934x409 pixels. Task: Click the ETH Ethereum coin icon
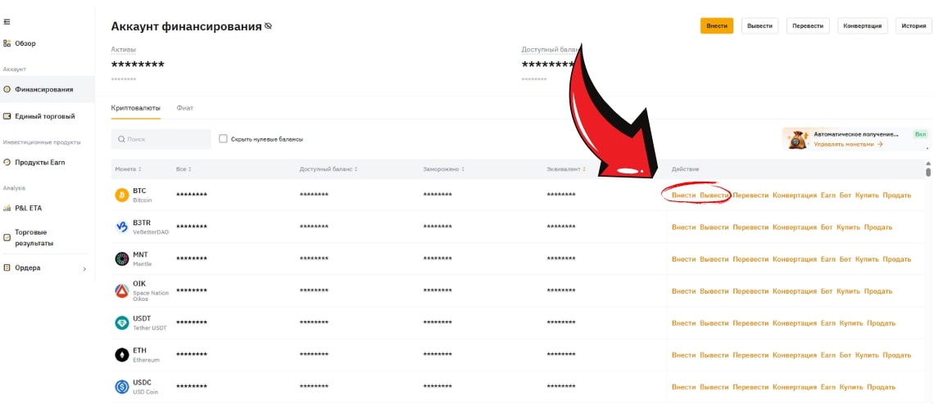(x=122, y=355)
